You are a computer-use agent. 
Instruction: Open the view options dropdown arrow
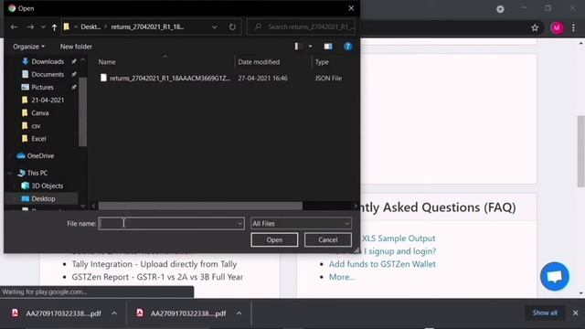pos(310,47)
